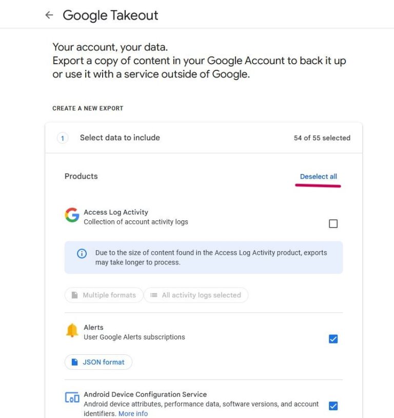Expand the Select data to include section
394x418 pixels.
120,138
